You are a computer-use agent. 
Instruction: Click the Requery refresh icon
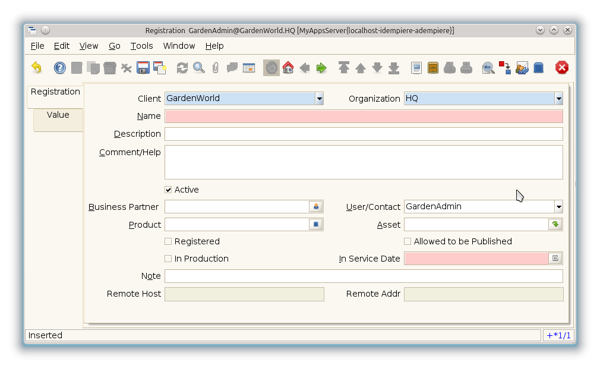click(182, 68)
